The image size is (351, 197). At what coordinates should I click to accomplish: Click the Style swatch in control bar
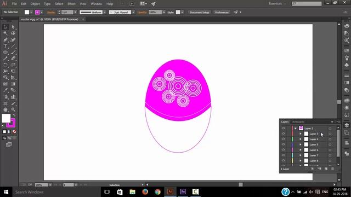pyautogui.click(x=178, y=12)
